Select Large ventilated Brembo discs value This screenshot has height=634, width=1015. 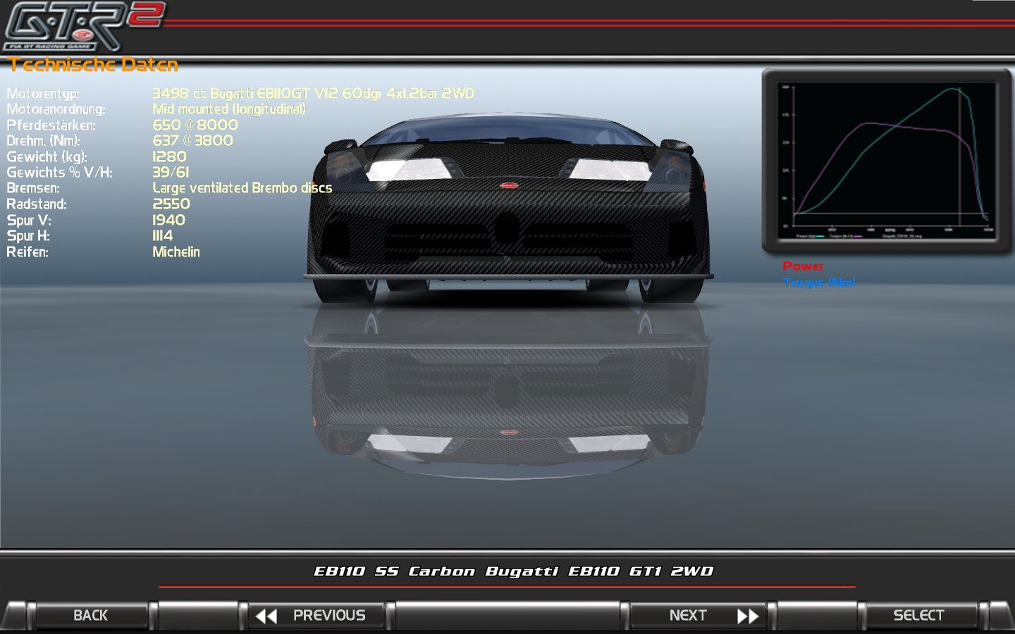(242, 188)
